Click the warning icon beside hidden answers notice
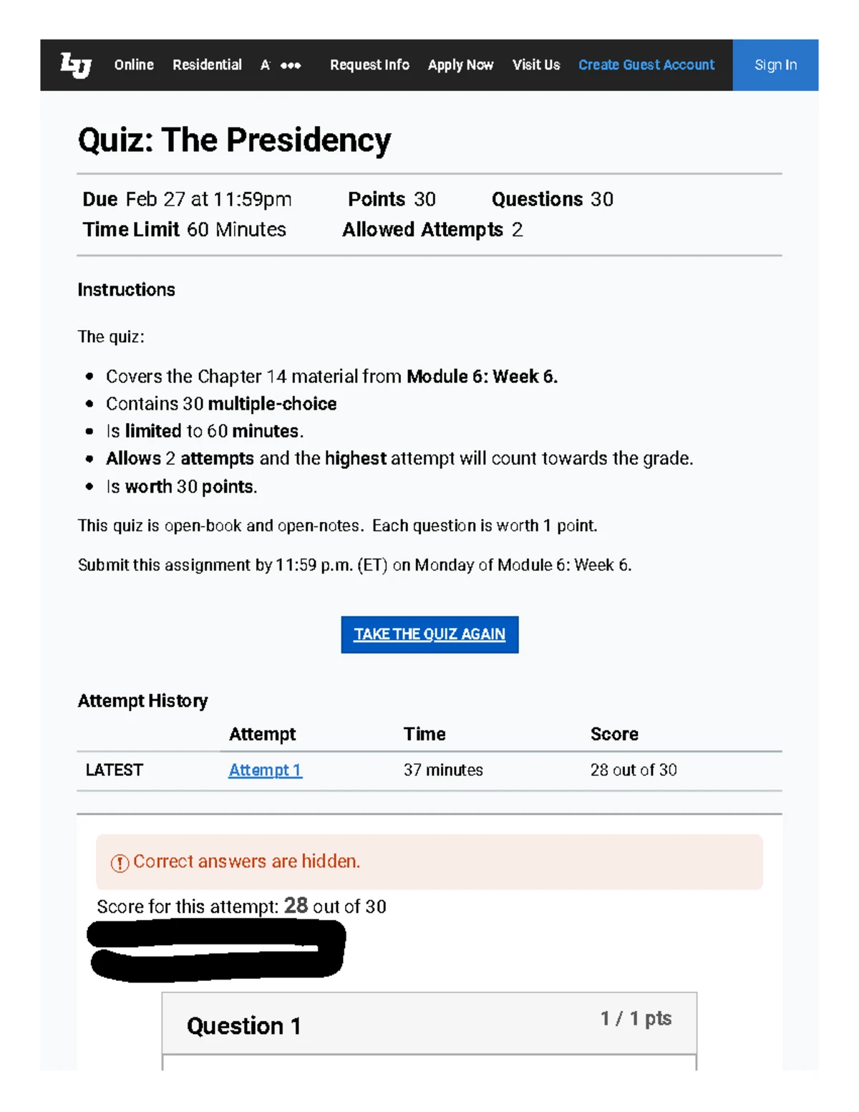This screenshot has height=1112, width=859. (x=119, y=861)
